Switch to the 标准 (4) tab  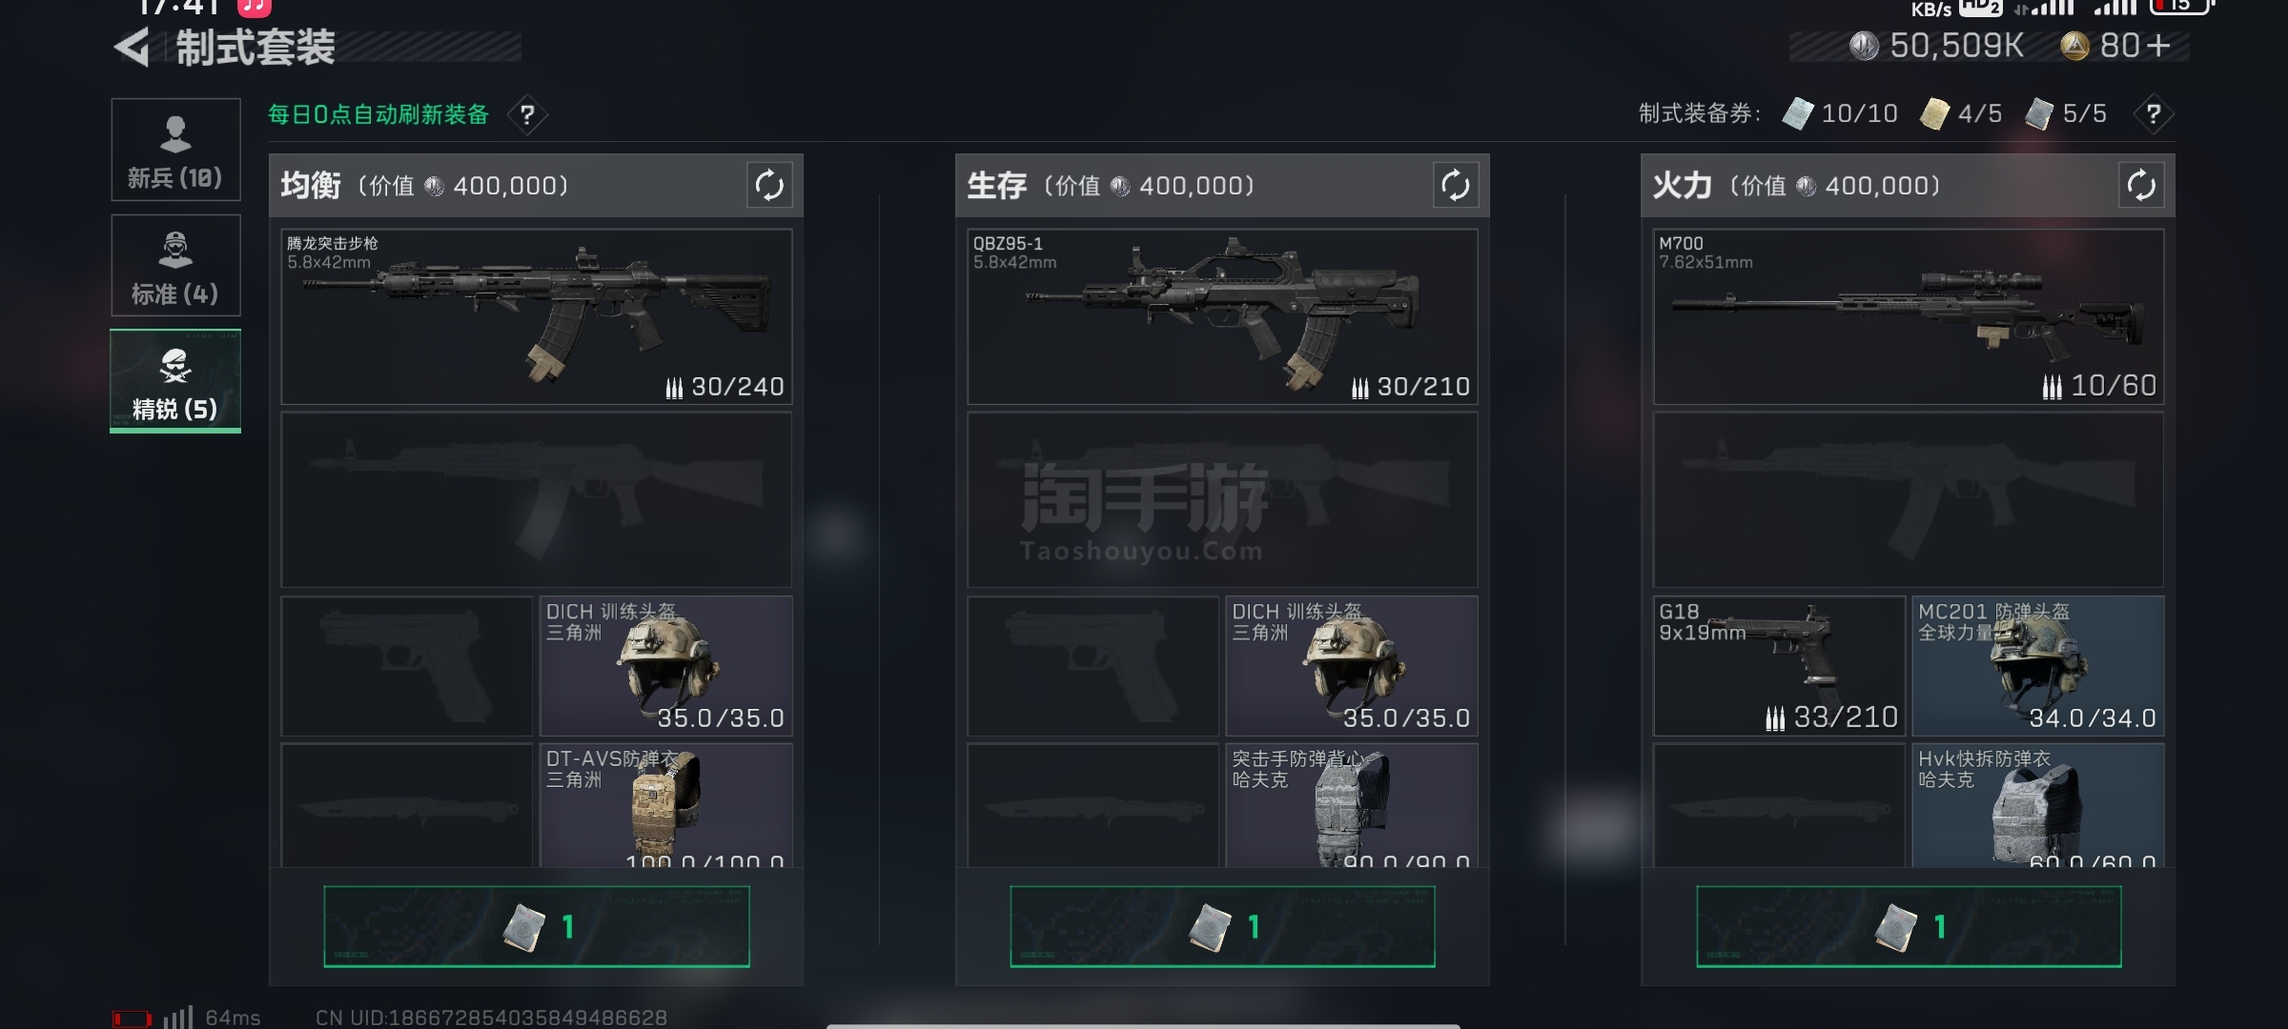point(175,265)
